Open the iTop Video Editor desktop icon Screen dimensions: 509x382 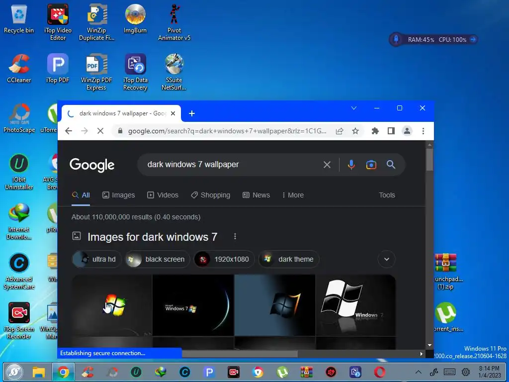(x=58, y=22)
